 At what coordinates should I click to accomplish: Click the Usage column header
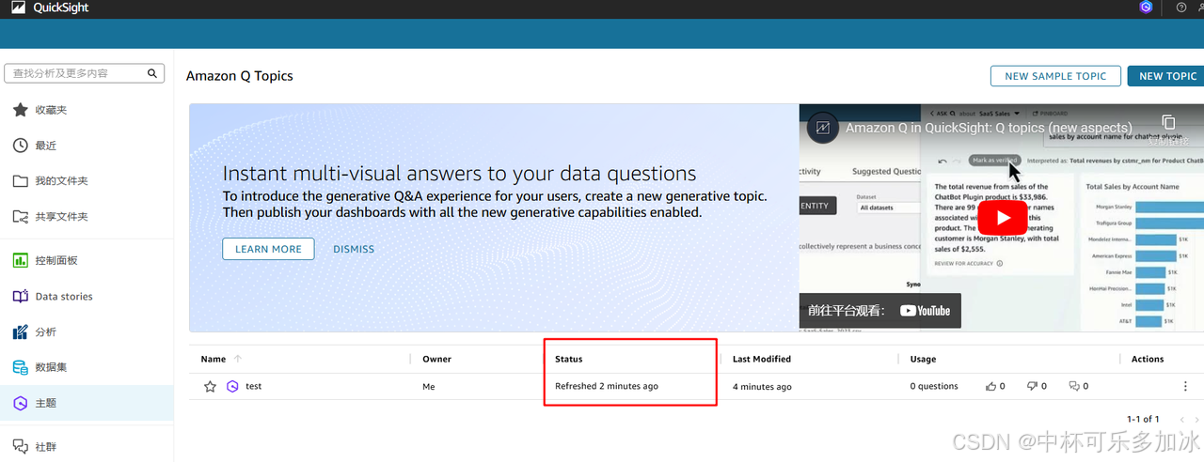923,359
